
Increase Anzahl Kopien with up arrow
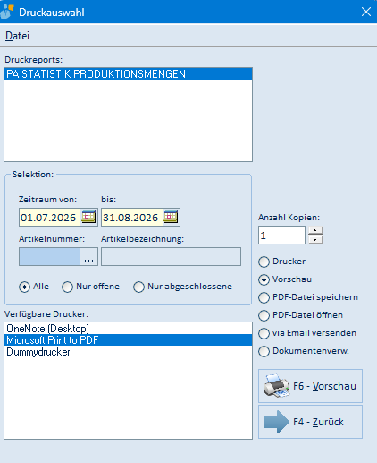click(315, 230)
